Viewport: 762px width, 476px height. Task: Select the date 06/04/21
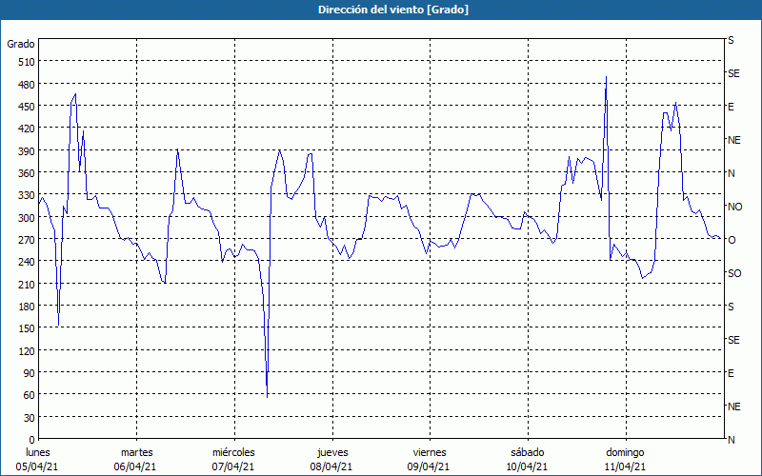click(x=135, y=467)
